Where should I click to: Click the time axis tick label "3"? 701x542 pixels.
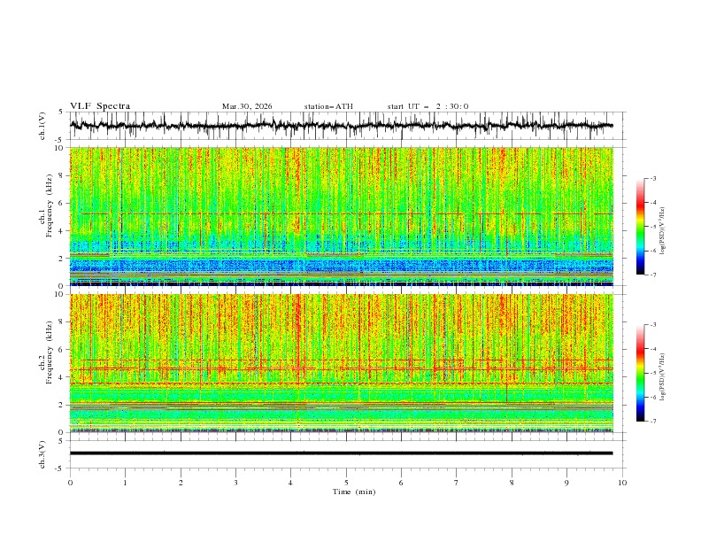point(235,483)
